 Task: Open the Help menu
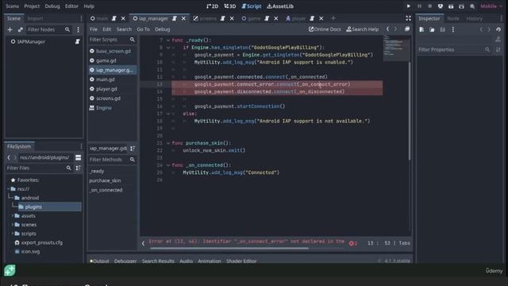[89, 6]
